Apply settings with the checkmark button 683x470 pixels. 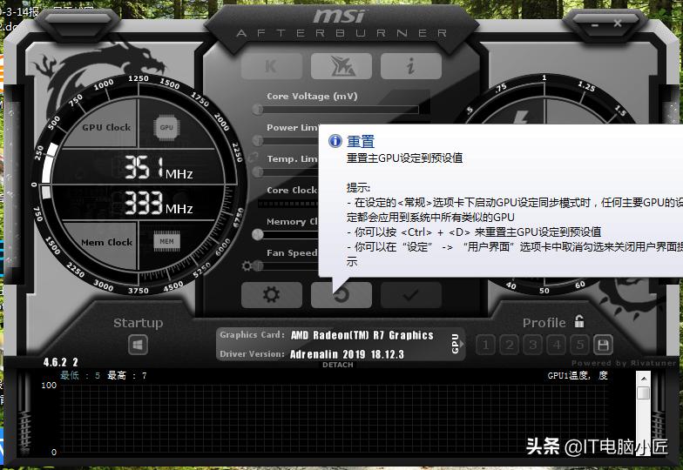tap(411, 294)
